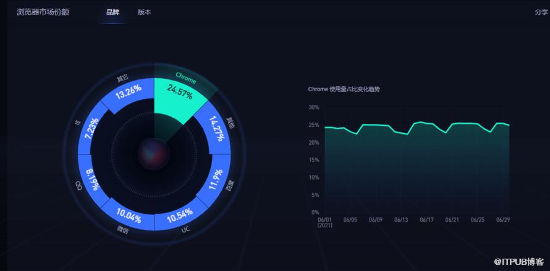Click the 分享 share link
The height and width of the screenshot is (271, 550).
[541, 12]
